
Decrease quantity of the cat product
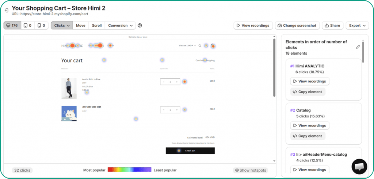(164, 110)
